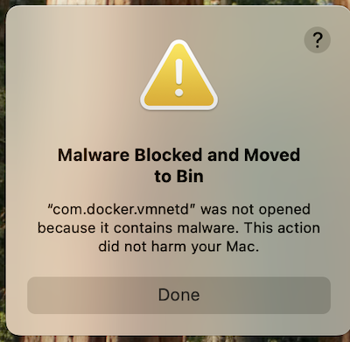
Task: Click the yellow warning triangle icon
Action: coord(178,75)
